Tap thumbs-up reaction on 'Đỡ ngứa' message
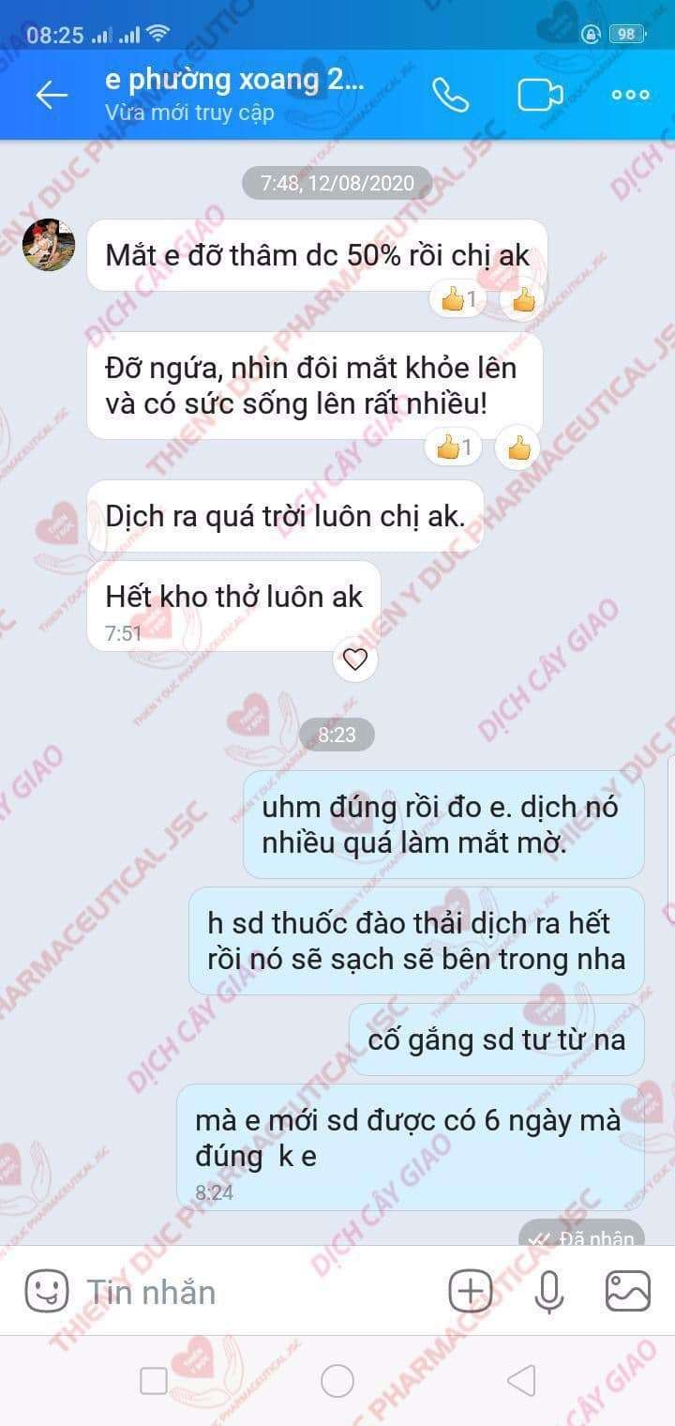675x1426 pixels. point(518,448)
